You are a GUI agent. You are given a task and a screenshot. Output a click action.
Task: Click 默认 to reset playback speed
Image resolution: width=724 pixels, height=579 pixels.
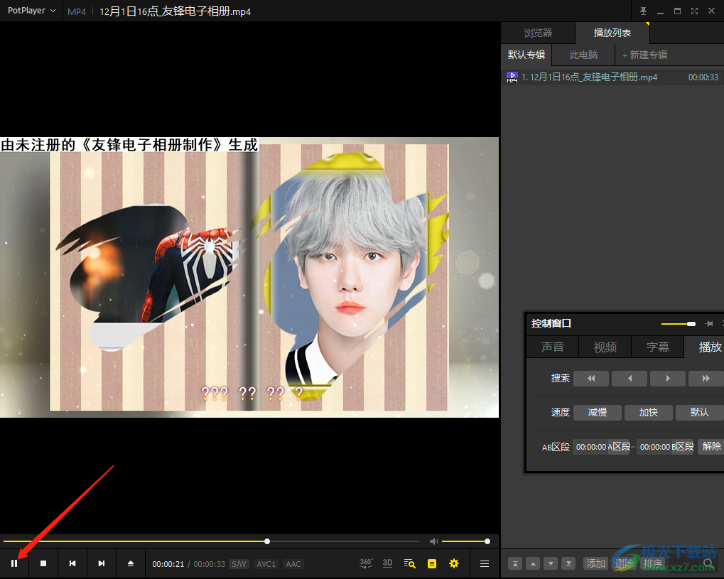[700, 412]
